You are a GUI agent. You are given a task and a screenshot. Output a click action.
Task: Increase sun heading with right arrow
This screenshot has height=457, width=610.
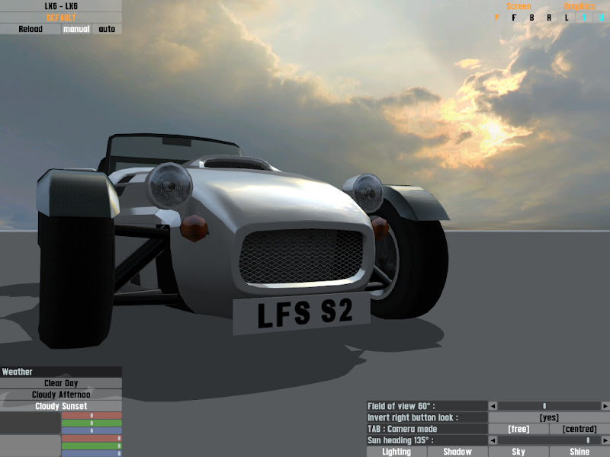click(x=605, y=440)
